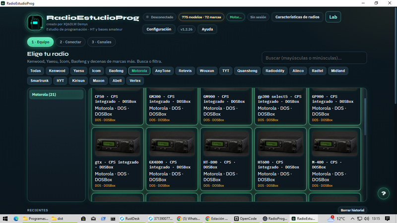This screenshot has width=397, height=223.
Task: Click the RadioEstudioProg radio logo icon
Action: pos(35,22)
